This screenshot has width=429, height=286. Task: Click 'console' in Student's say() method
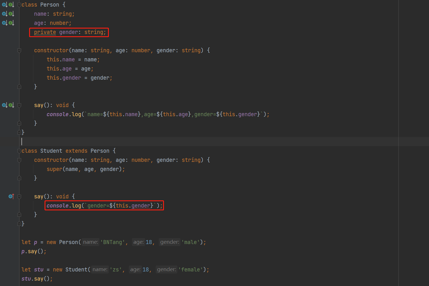coord(58,206)
